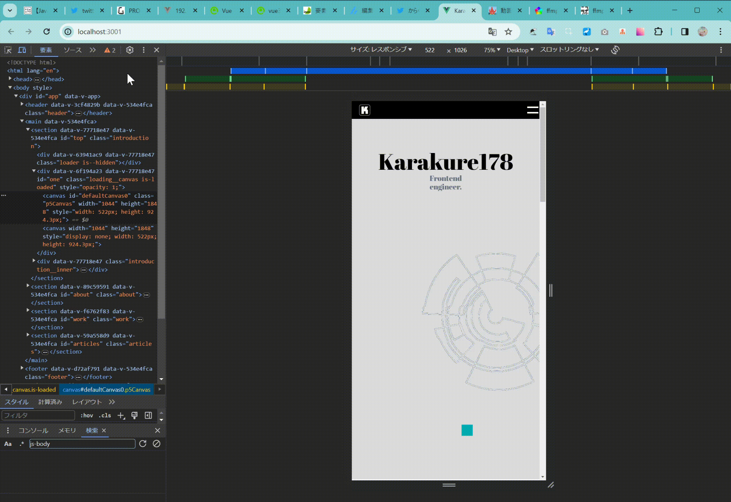Switch to the コンソール drawer tab

(x=33, y=431)
